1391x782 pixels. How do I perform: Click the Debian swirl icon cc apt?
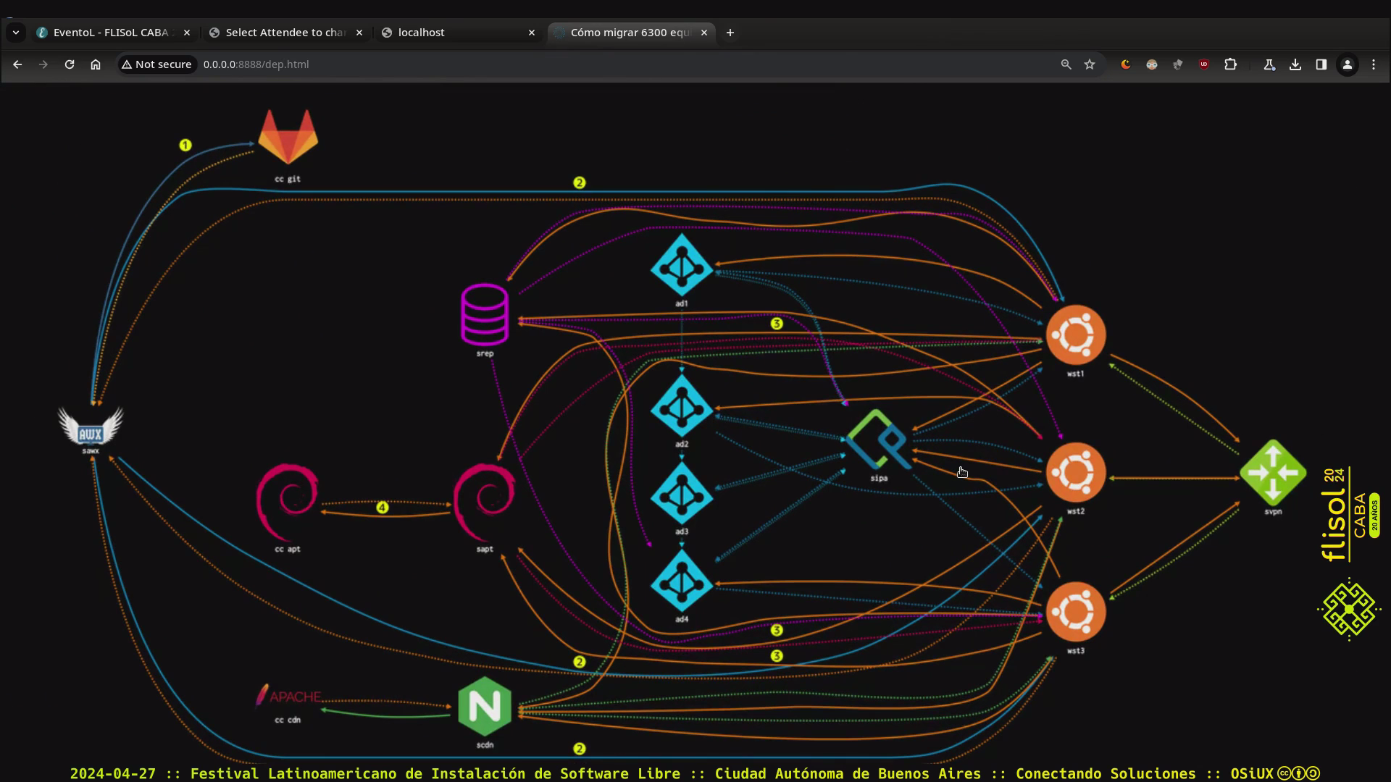[x=288, y=503]
